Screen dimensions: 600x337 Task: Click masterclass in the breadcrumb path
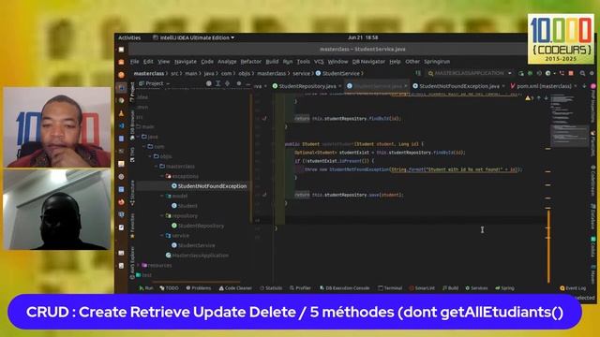(148, 73)
